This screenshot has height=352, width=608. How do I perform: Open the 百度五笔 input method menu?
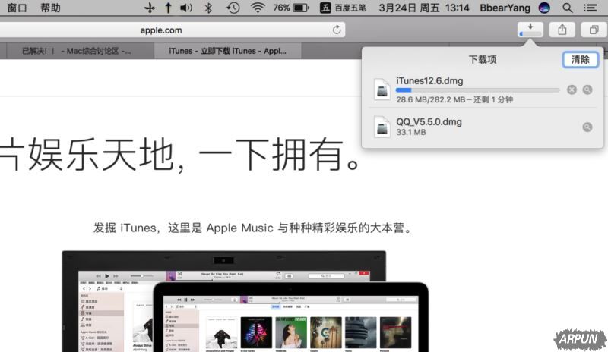(343, 8)
